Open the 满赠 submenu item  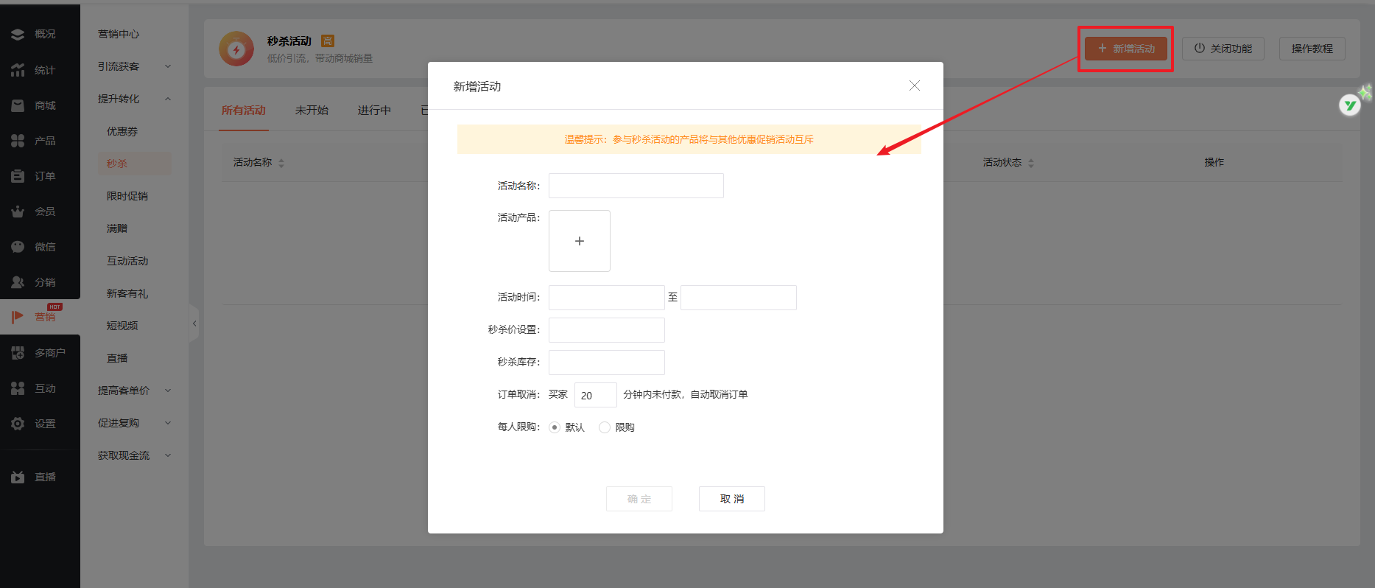point(117,228)
